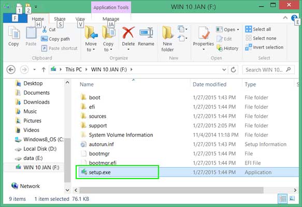Image resolution: width=302 pixels, height=207 pixels.
Task: Open the recent locations dropdown arrow
Action: pyautogui.click(x=35, y=69)
